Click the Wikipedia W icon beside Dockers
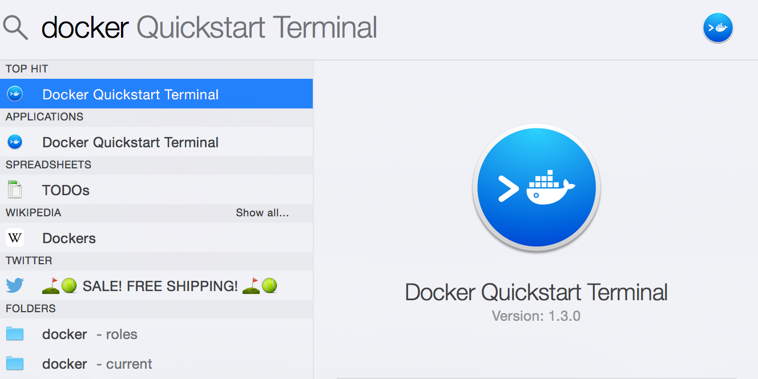The width and height of the screenshot is (758, 379). click(x=14, y=237)
